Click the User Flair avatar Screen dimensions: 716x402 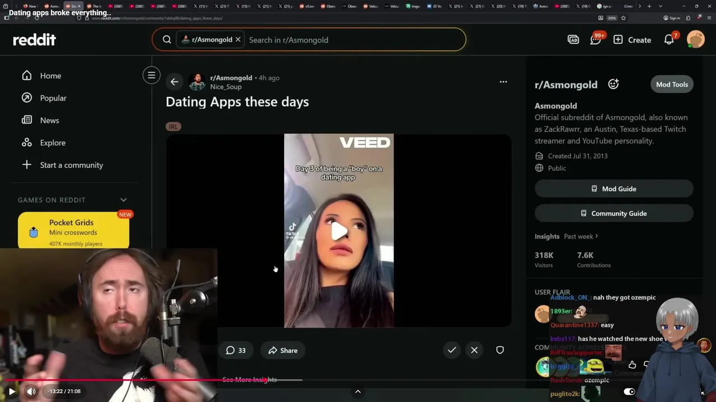pos(542,314)
